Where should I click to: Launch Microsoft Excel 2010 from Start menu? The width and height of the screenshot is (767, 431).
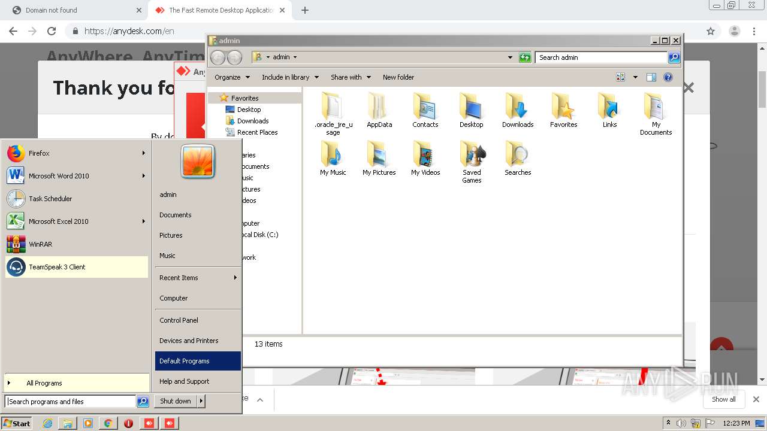(x=76, y=221)
